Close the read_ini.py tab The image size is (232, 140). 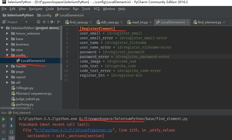[151, 22]
